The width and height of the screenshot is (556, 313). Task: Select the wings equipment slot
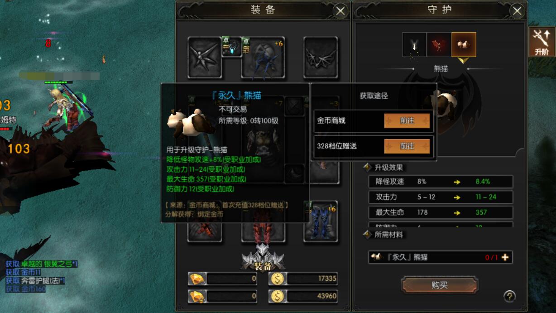[x=321, y=58]
